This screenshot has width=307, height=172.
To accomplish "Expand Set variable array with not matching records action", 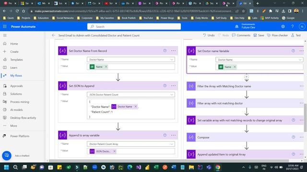I will coord(245,120).
